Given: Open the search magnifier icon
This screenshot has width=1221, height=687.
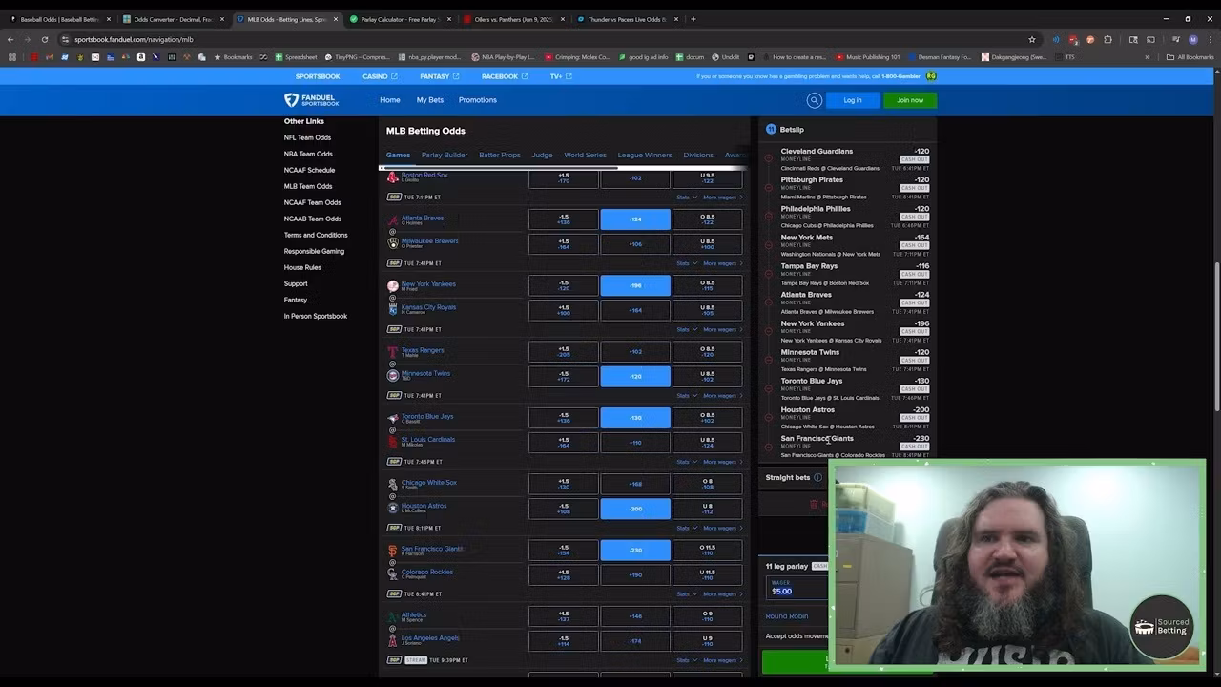Looking at the screenshot, I should coord(814,100).
